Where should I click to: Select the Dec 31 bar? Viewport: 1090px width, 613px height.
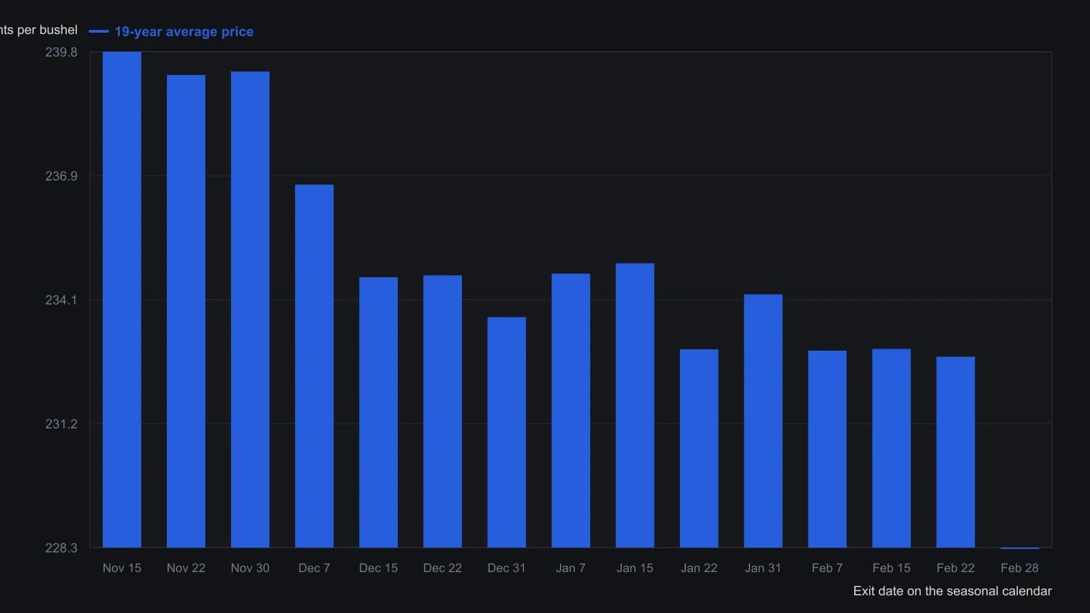[x=506, y=433]
